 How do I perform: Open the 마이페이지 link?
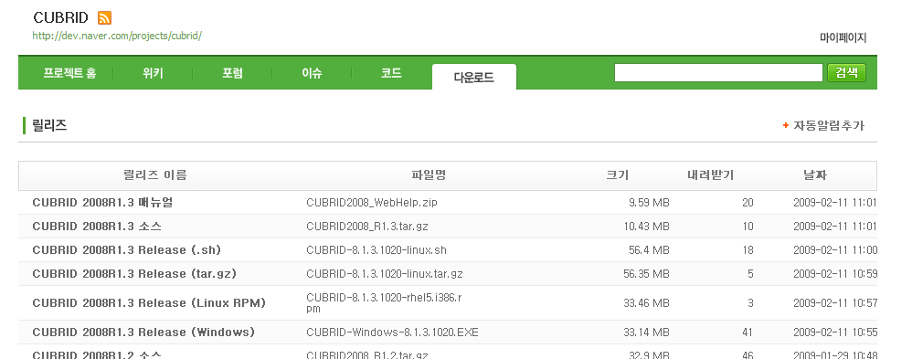tap(843, 37)
